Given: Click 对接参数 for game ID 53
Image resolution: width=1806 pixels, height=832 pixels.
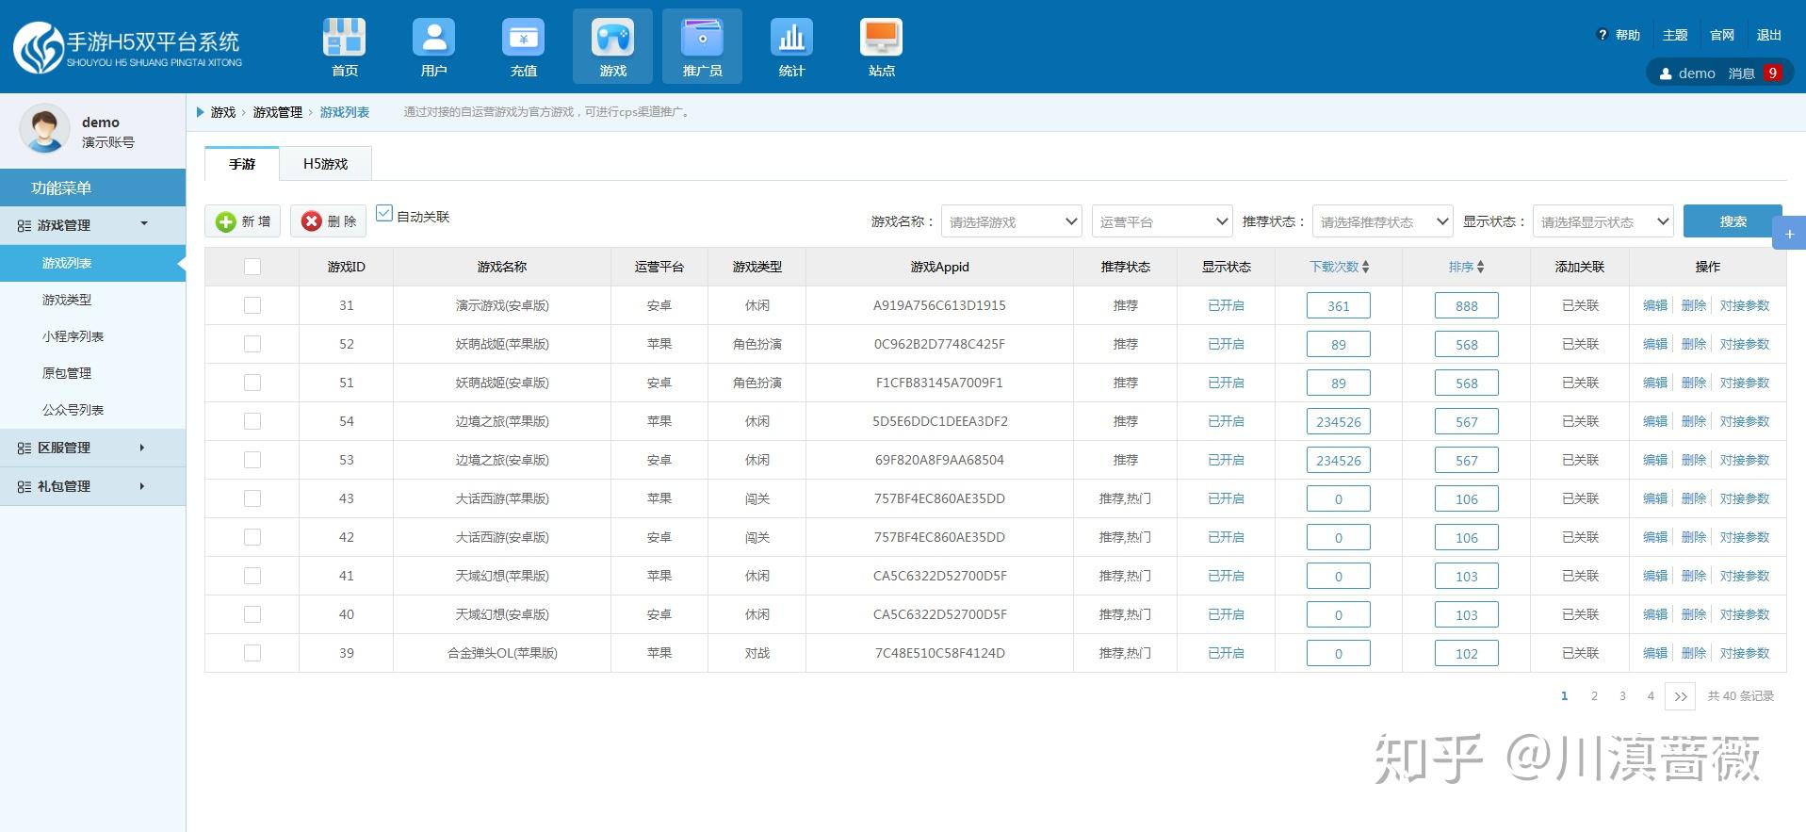Looking at the screenshot, I should click(x=1745, y=460).
